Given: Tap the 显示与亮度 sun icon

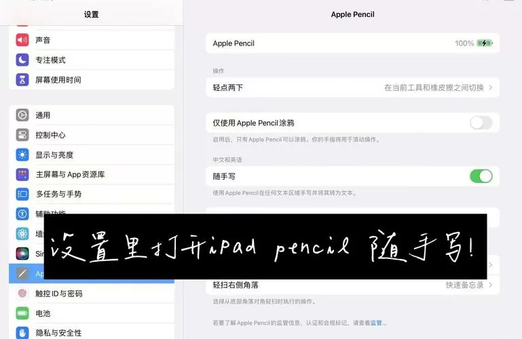Looking at the screenshot, I should tap(22, 155).
